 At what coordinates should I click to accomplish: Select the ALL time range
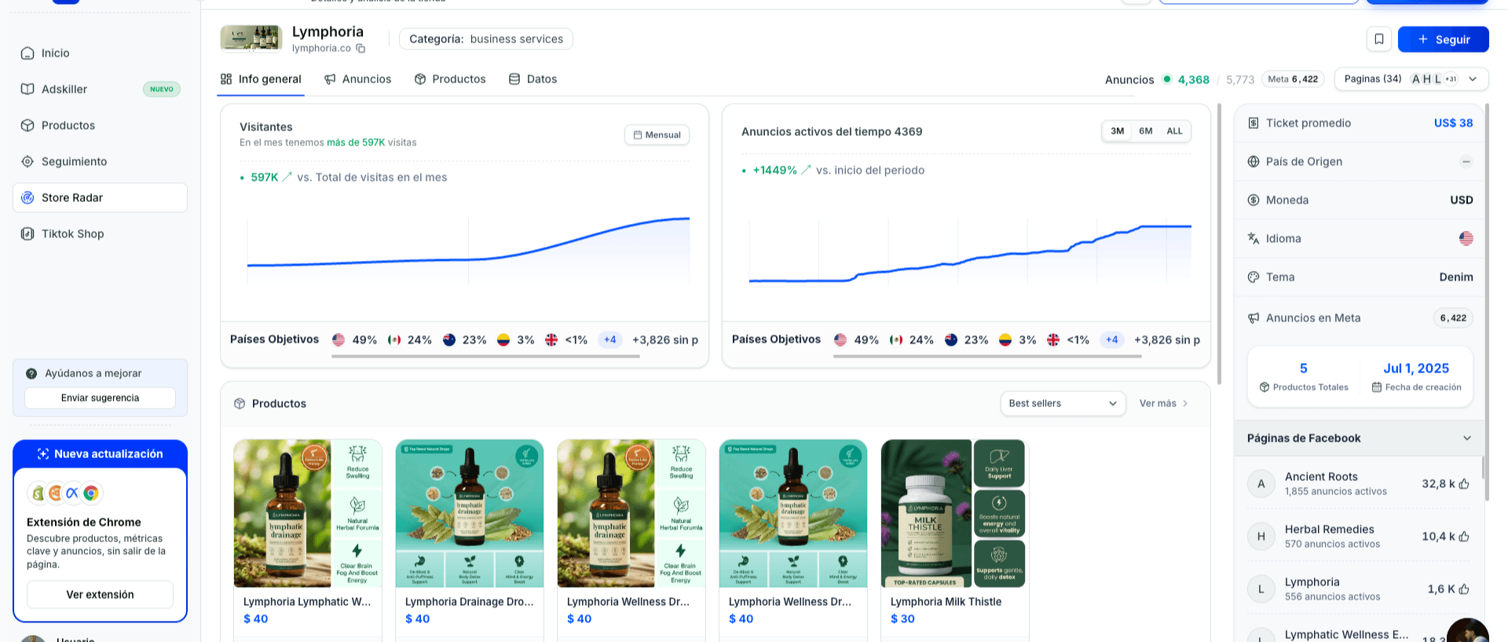point(1174,131)
